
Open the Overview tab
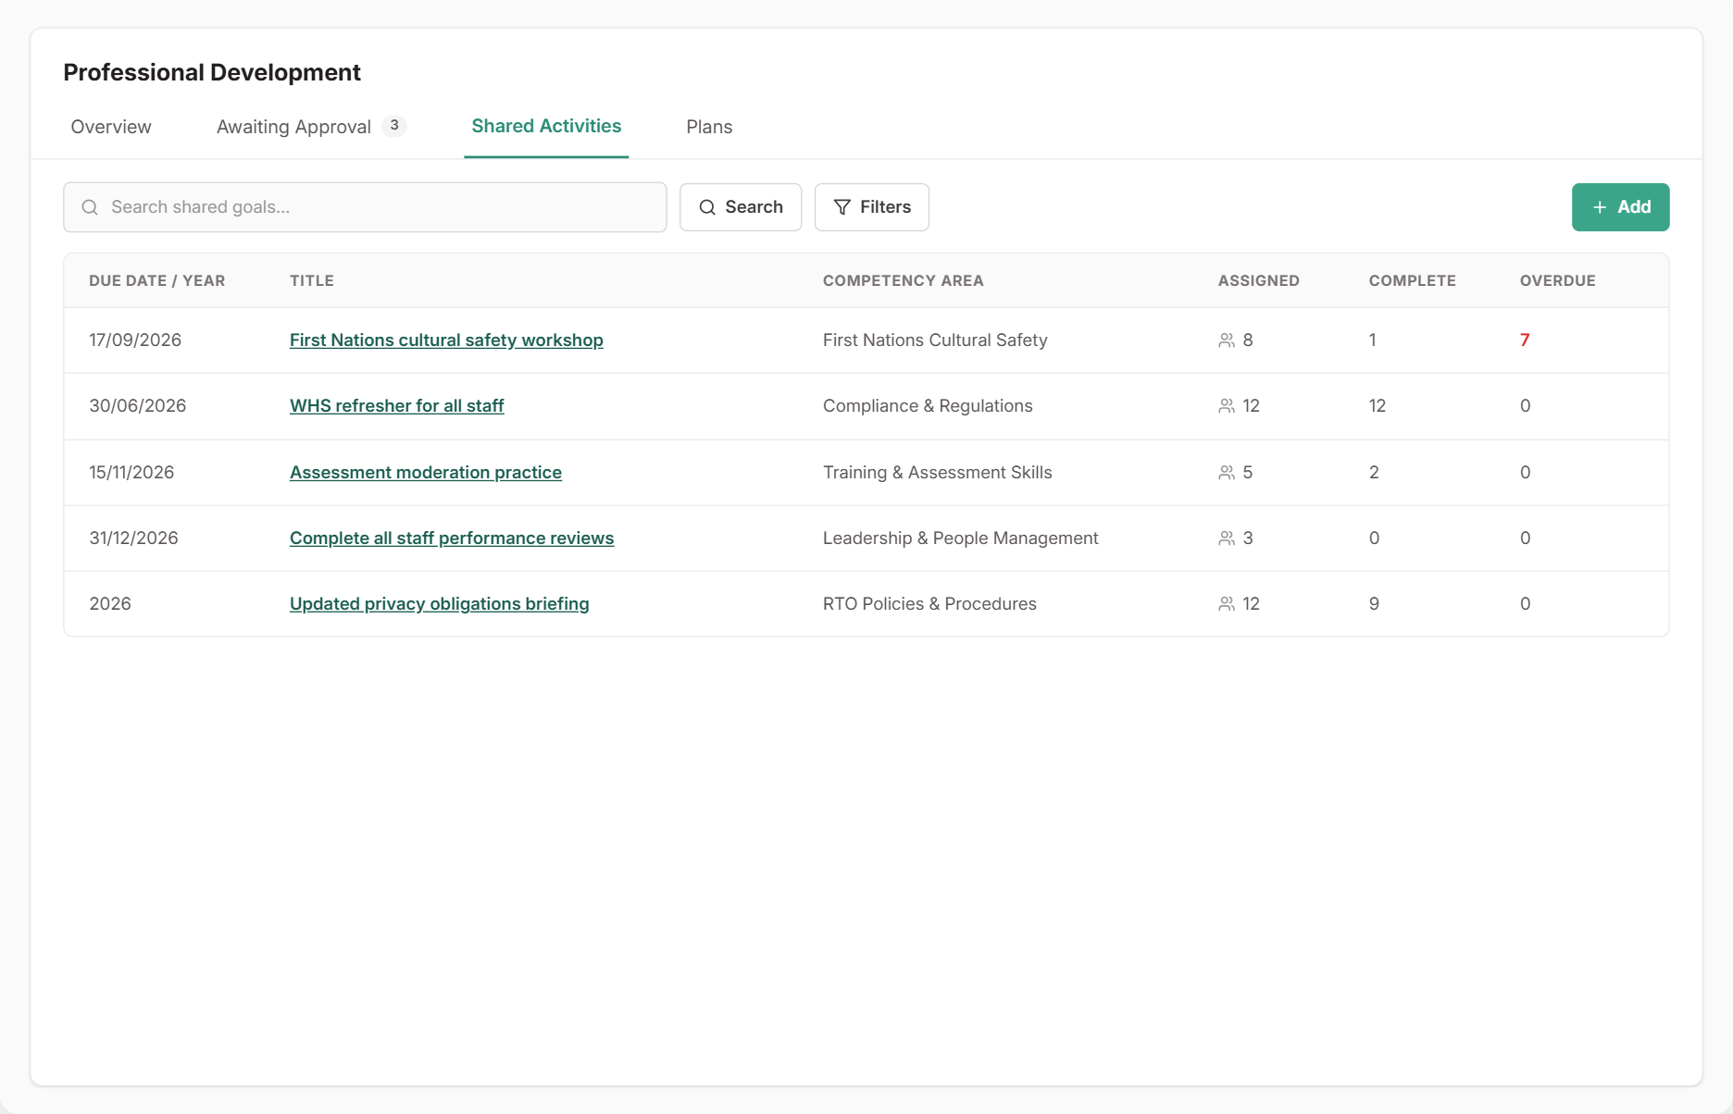pyautogui.click(x=111, y=127)
